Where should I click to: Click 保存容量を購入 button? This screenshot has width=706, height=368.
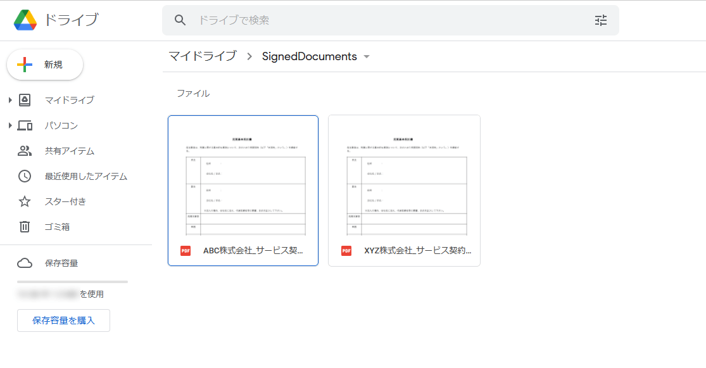point(63,320)
